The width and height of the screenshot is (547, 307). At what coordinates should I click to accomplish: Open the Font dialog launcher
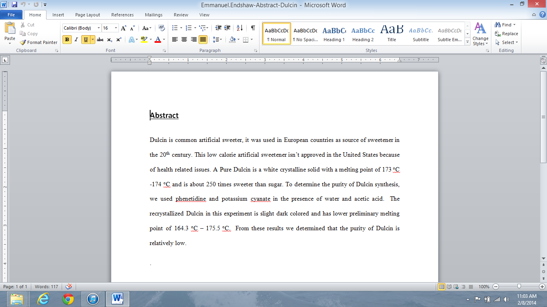(164, 51)
